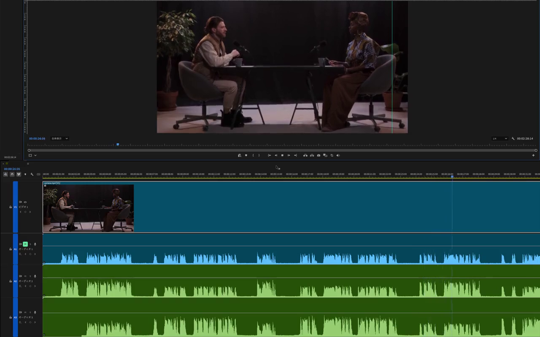The width and height of the screenshot is (540, 337).
Task: Click the Lift button
Action: [x=305, y=155]
